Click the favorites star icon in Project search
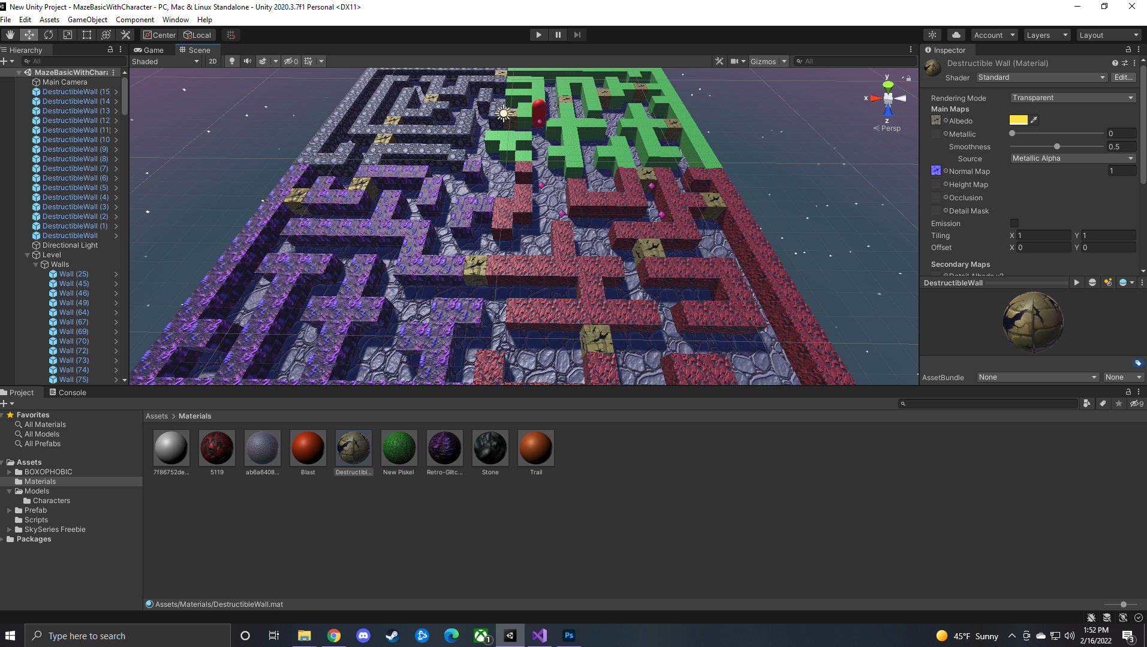 pyautogui.click(x=1119, y=404)
